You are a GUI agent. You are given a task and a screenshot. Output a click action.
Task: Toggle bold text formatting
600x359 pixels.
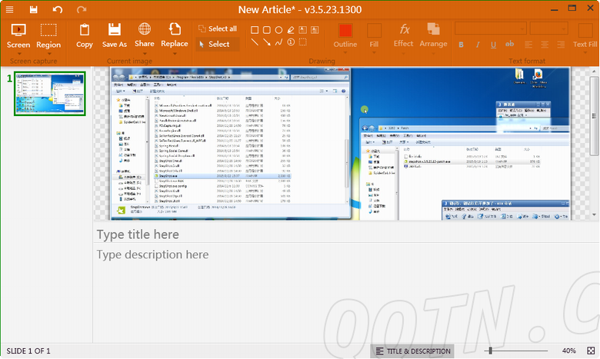click(x=462, y=45)
